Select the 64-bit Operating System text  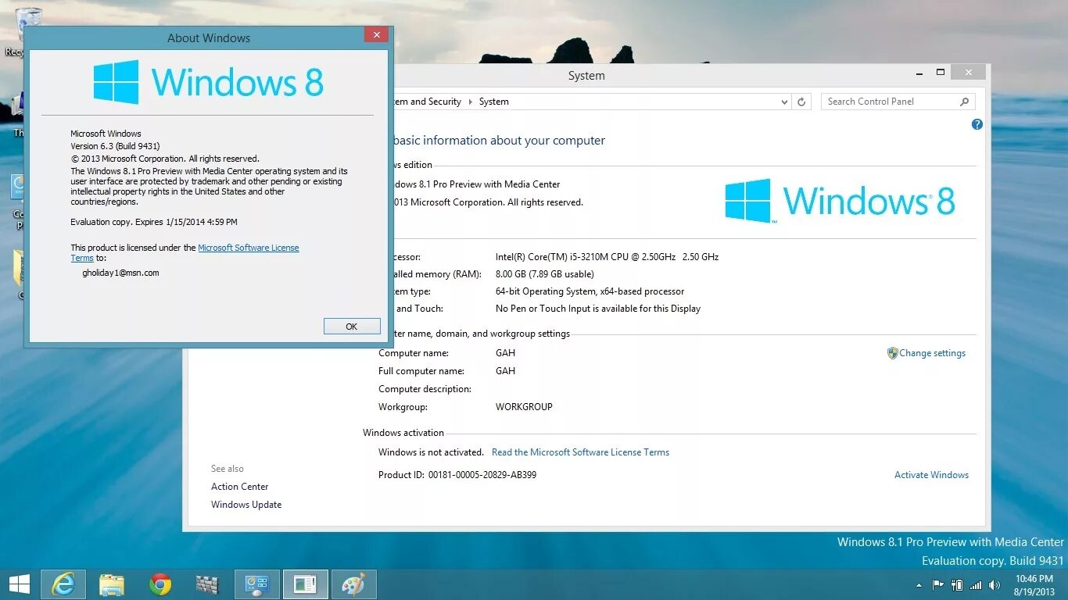point(590,291)
